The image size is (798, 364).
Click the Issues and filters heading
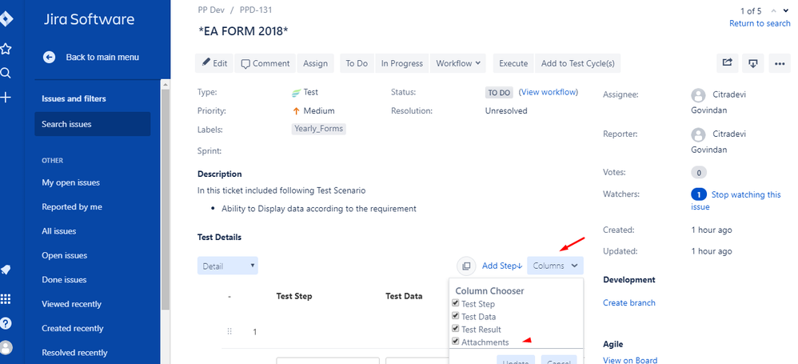(74, 98)
